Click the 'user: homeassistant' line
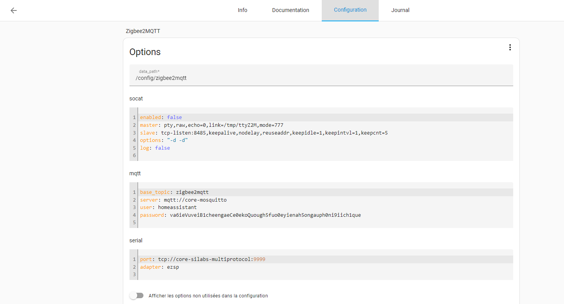The image size is (564, 304). (168, 207)
